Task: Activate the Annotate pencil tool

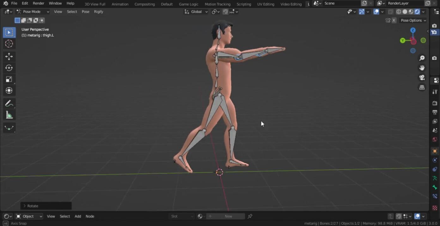Action: tap(9, 103)
